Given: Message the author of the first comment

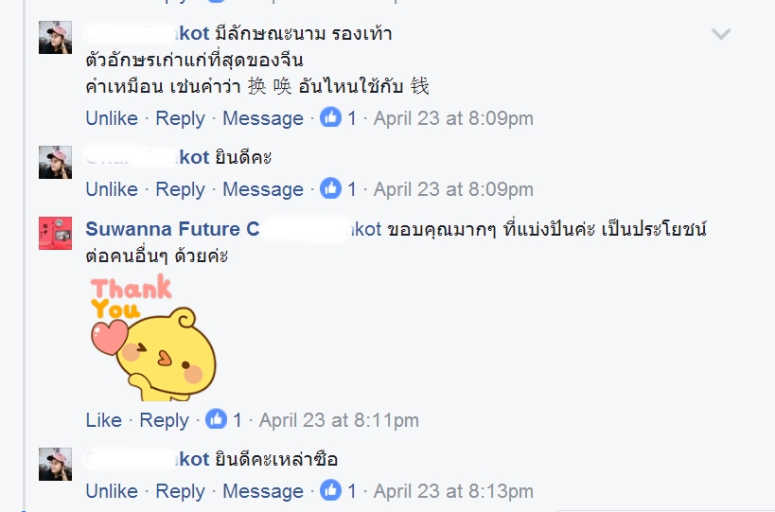Looking at the screenshot, I should click(263, 118).
